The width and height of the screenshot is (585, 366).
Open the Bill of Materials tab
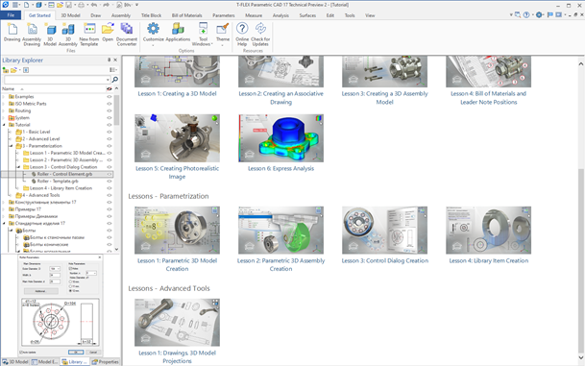pyautogui.click(x=186, y=15)
